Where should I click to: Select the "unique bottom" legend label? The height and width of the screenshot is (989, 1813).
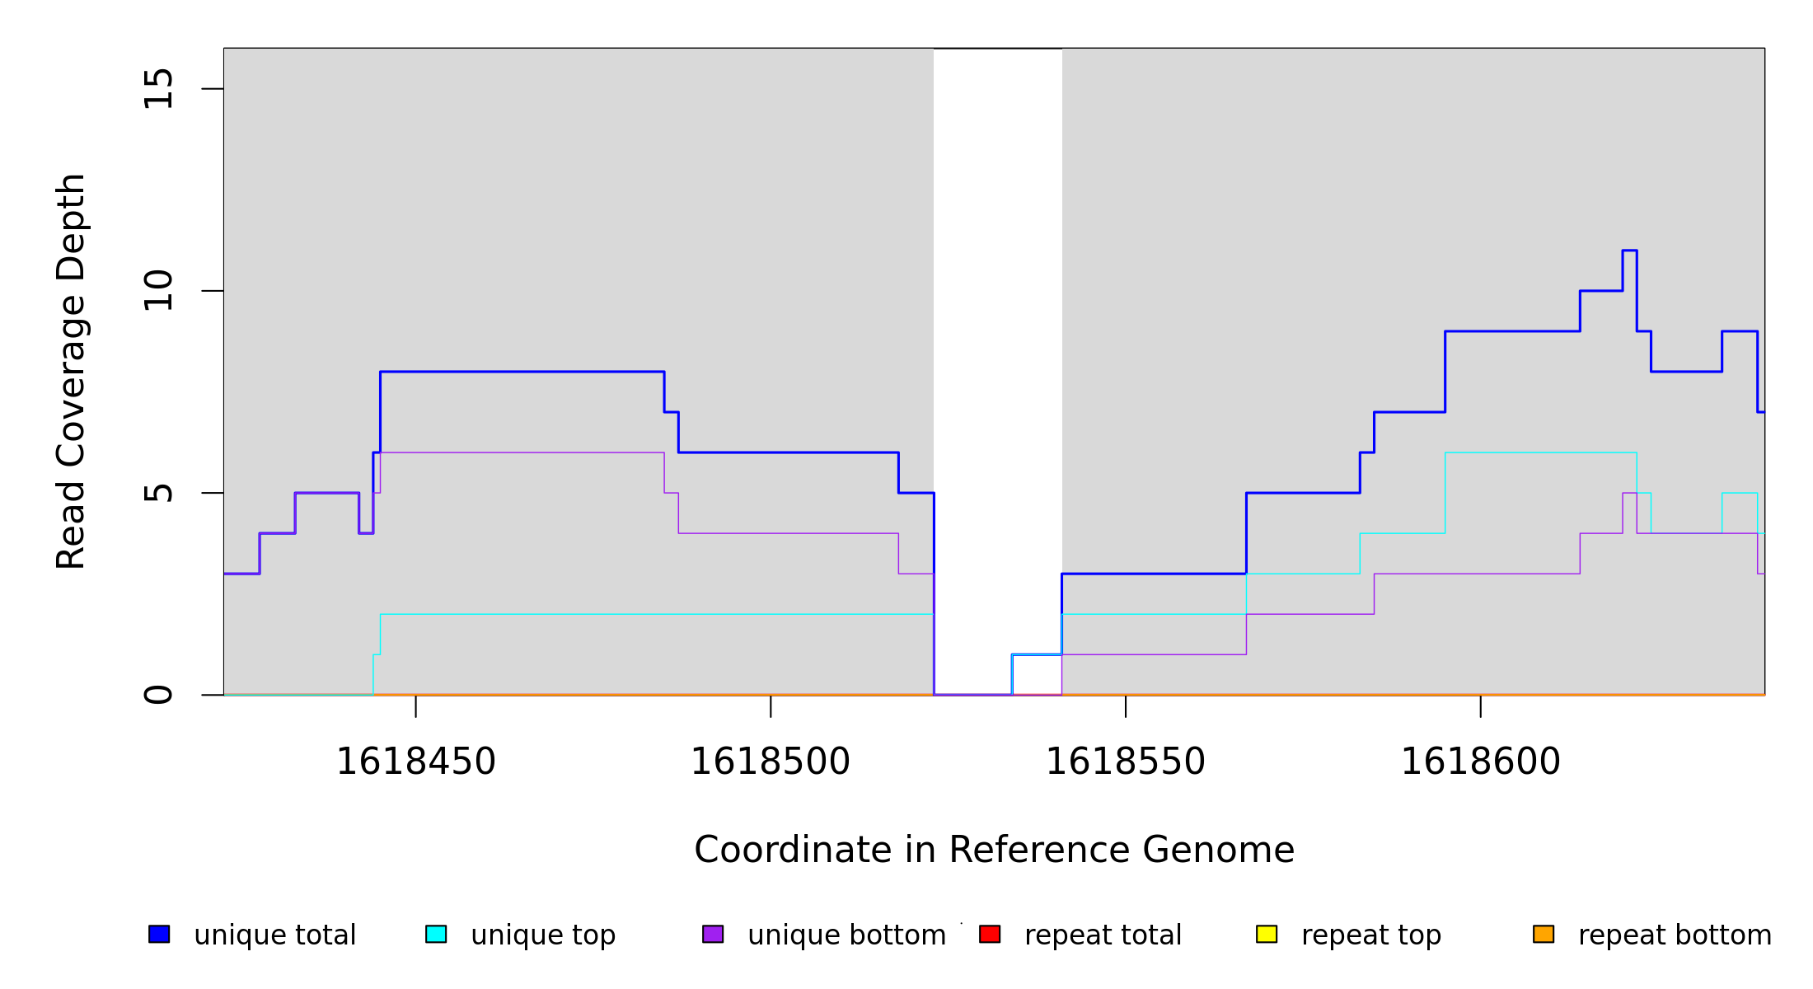846,935
